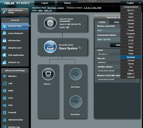The image size is (143, 128).
Task: Click the unlocked padlock beside Open System
Action: click(80, 48)
